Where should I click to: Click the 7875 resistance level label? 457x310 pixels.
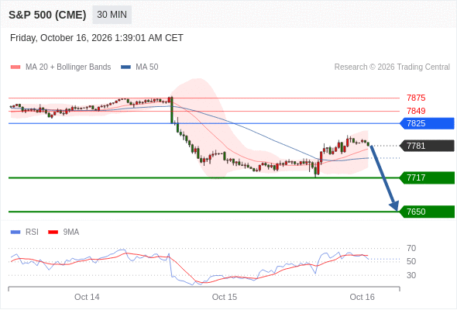point(416,98)
